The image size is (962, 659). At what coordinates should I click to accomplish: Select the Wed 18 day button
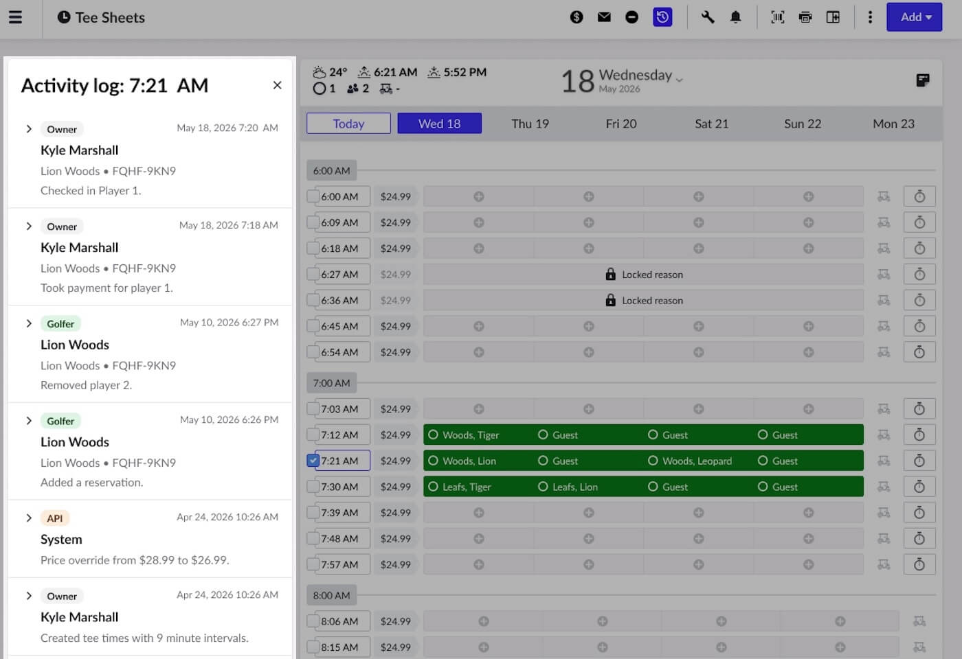439,124
